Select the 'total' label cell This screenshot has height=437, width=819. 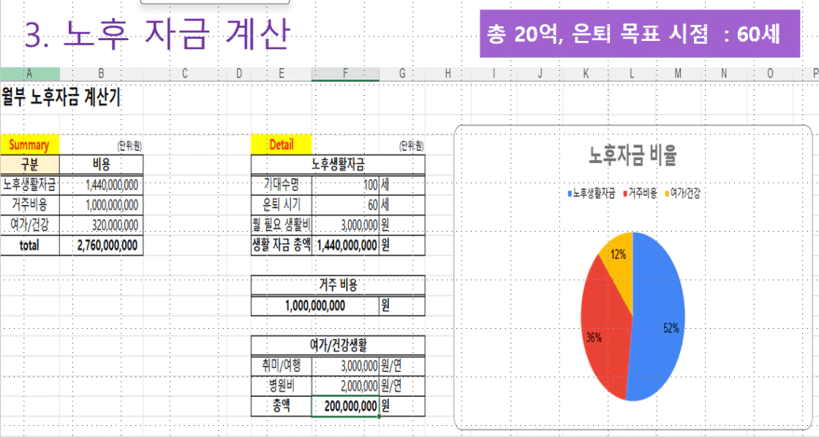tap(30, 246)
